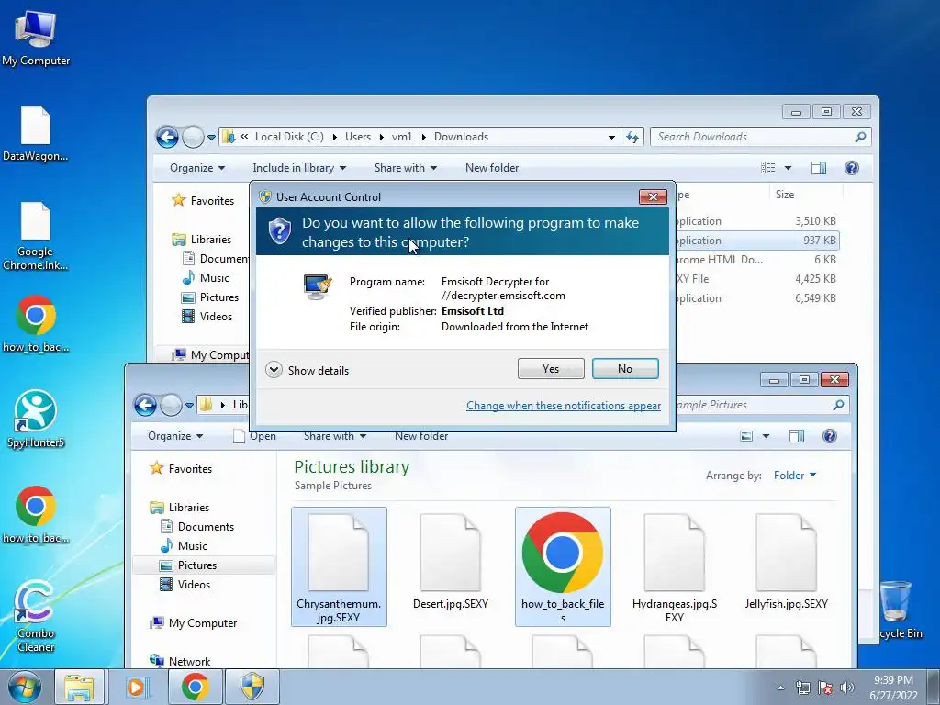
Task: Select the UAC shield taskbar item
Action: [x=252, y=687]
